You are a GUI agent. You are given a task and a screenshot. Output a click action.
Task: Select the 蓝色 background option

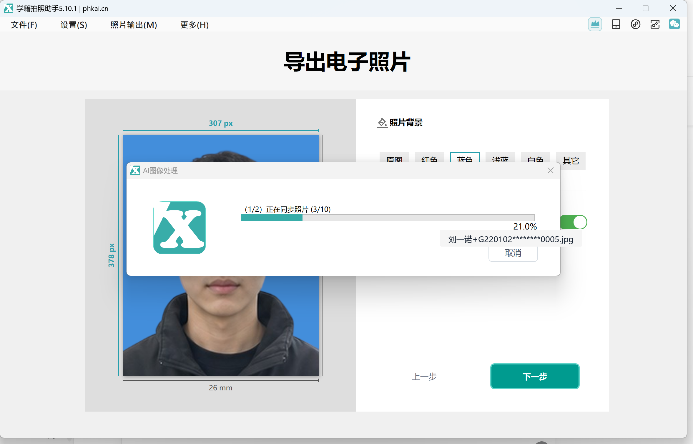[465, 158]
